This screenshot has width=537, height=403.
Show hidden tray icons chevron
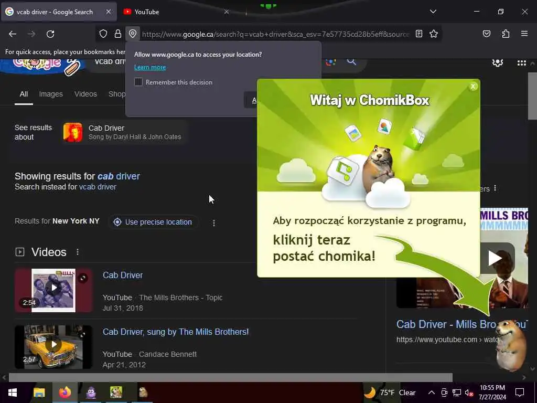432,393
